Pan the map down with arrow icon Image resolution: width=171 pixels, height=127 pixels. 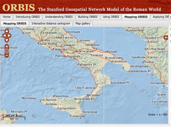tap(7, 40)
